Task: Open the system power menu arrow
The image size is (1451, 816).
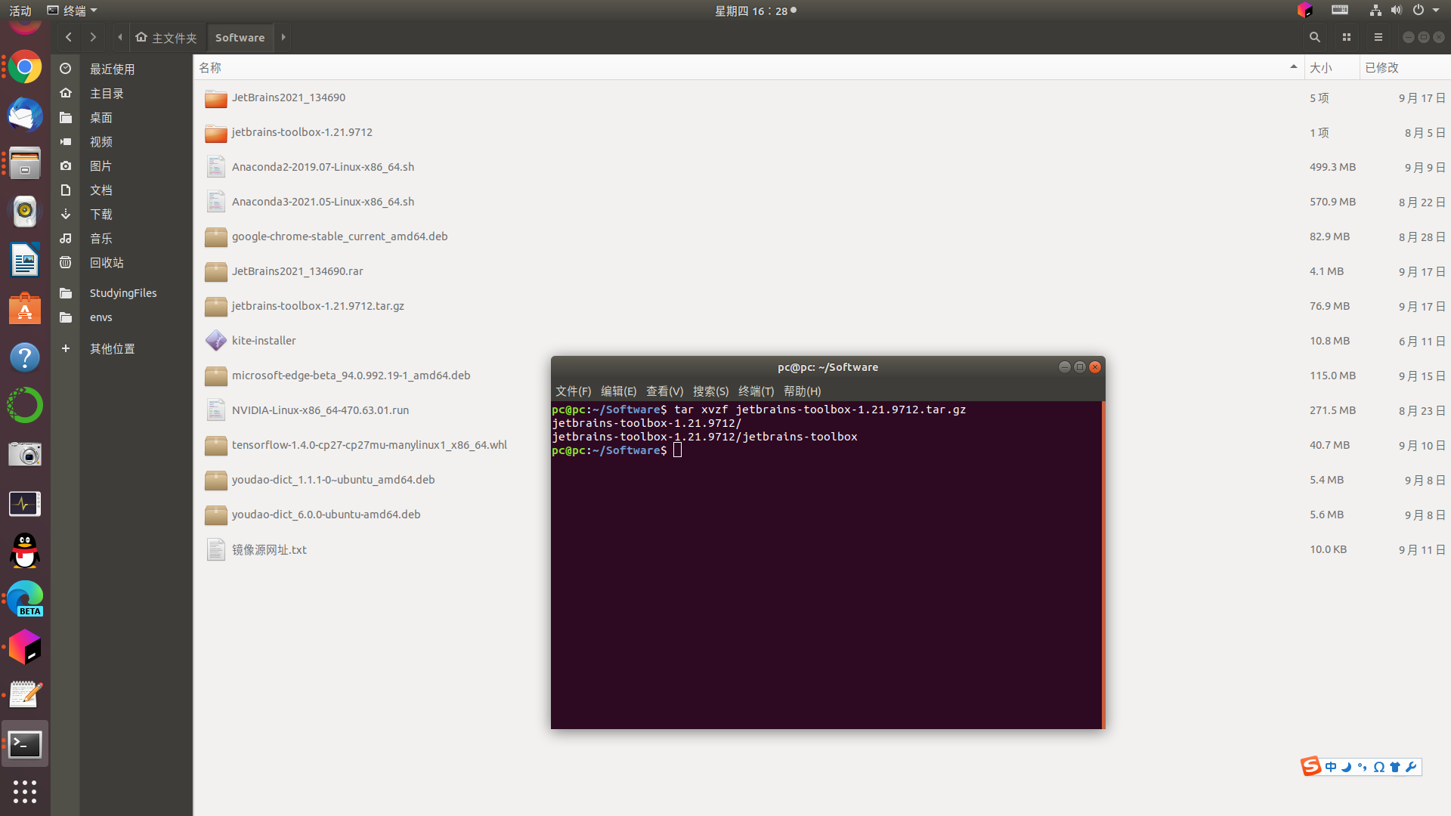Action: pyautogui.click(x=1436, y=10)
